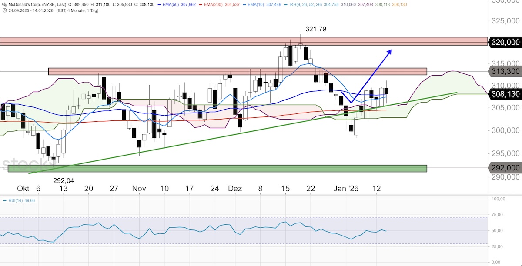The image size is (522, 266).
Task: Click the 292,000 support price label
Action: pyautogui.click(x=505, y=168)
